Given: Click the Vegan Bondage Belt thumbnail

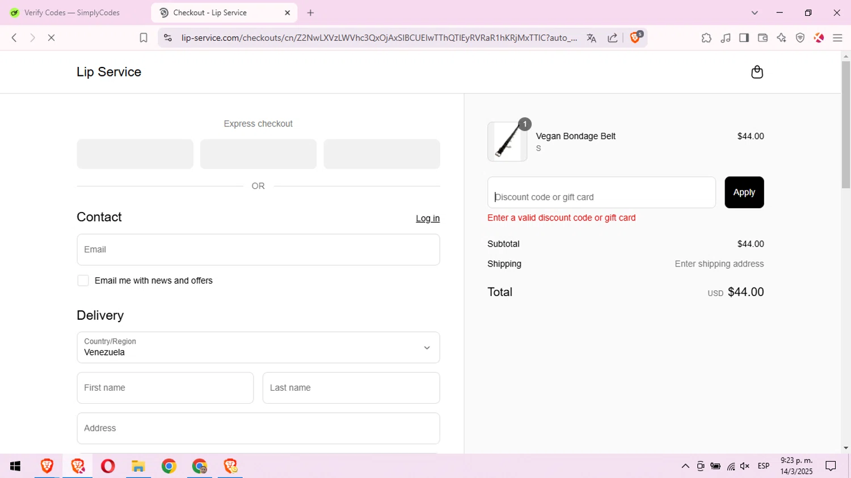Looking at the screenshot, I should tap(507, 142).
